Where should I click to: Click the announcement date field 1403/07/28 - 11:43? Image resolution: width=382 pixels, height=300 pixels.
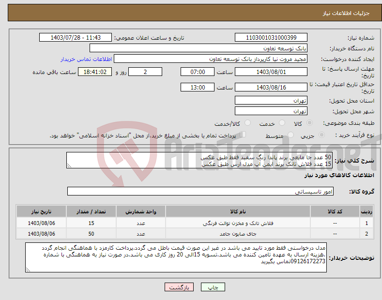(76, 38)
